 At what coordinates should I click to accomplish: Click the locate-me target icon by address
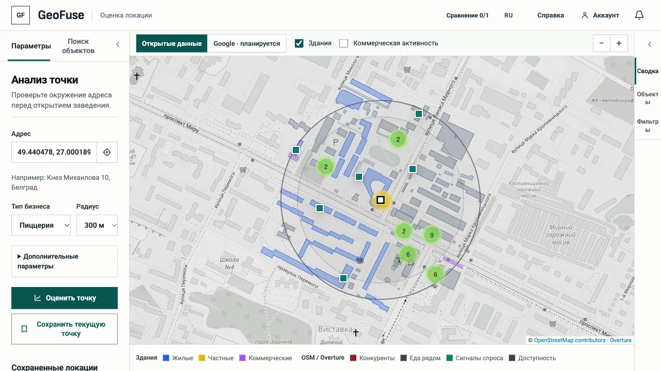coord(107,153)
